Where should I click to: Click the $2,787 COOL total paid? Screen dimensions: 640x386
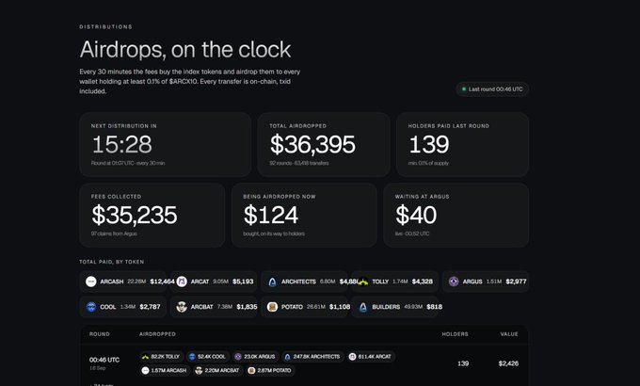(150, 307)
